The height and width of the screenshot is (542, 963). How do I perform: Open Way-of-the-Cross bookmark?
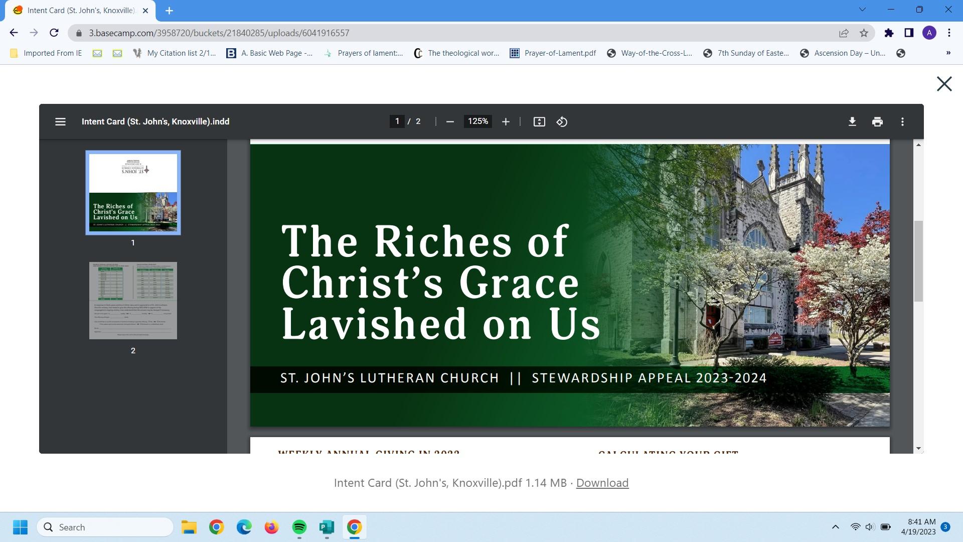tap(650, 53)
